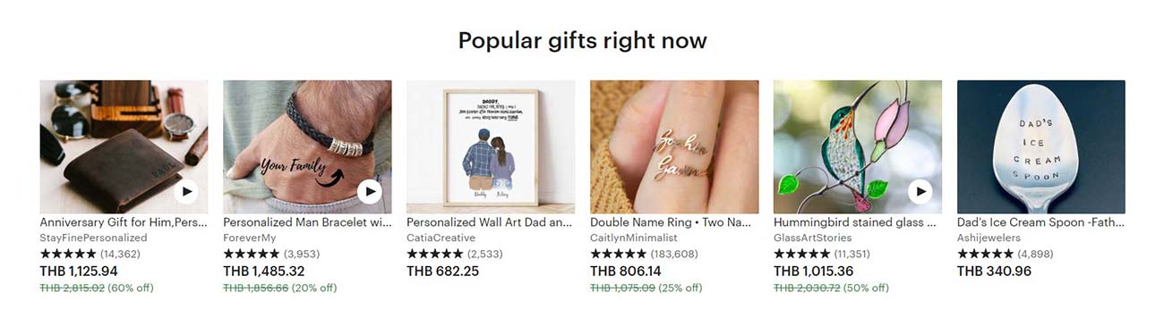Visit the CaitlynMinimalist shop name
The height and width of the screenshot is (326, 1164).
tap(634, 238)
